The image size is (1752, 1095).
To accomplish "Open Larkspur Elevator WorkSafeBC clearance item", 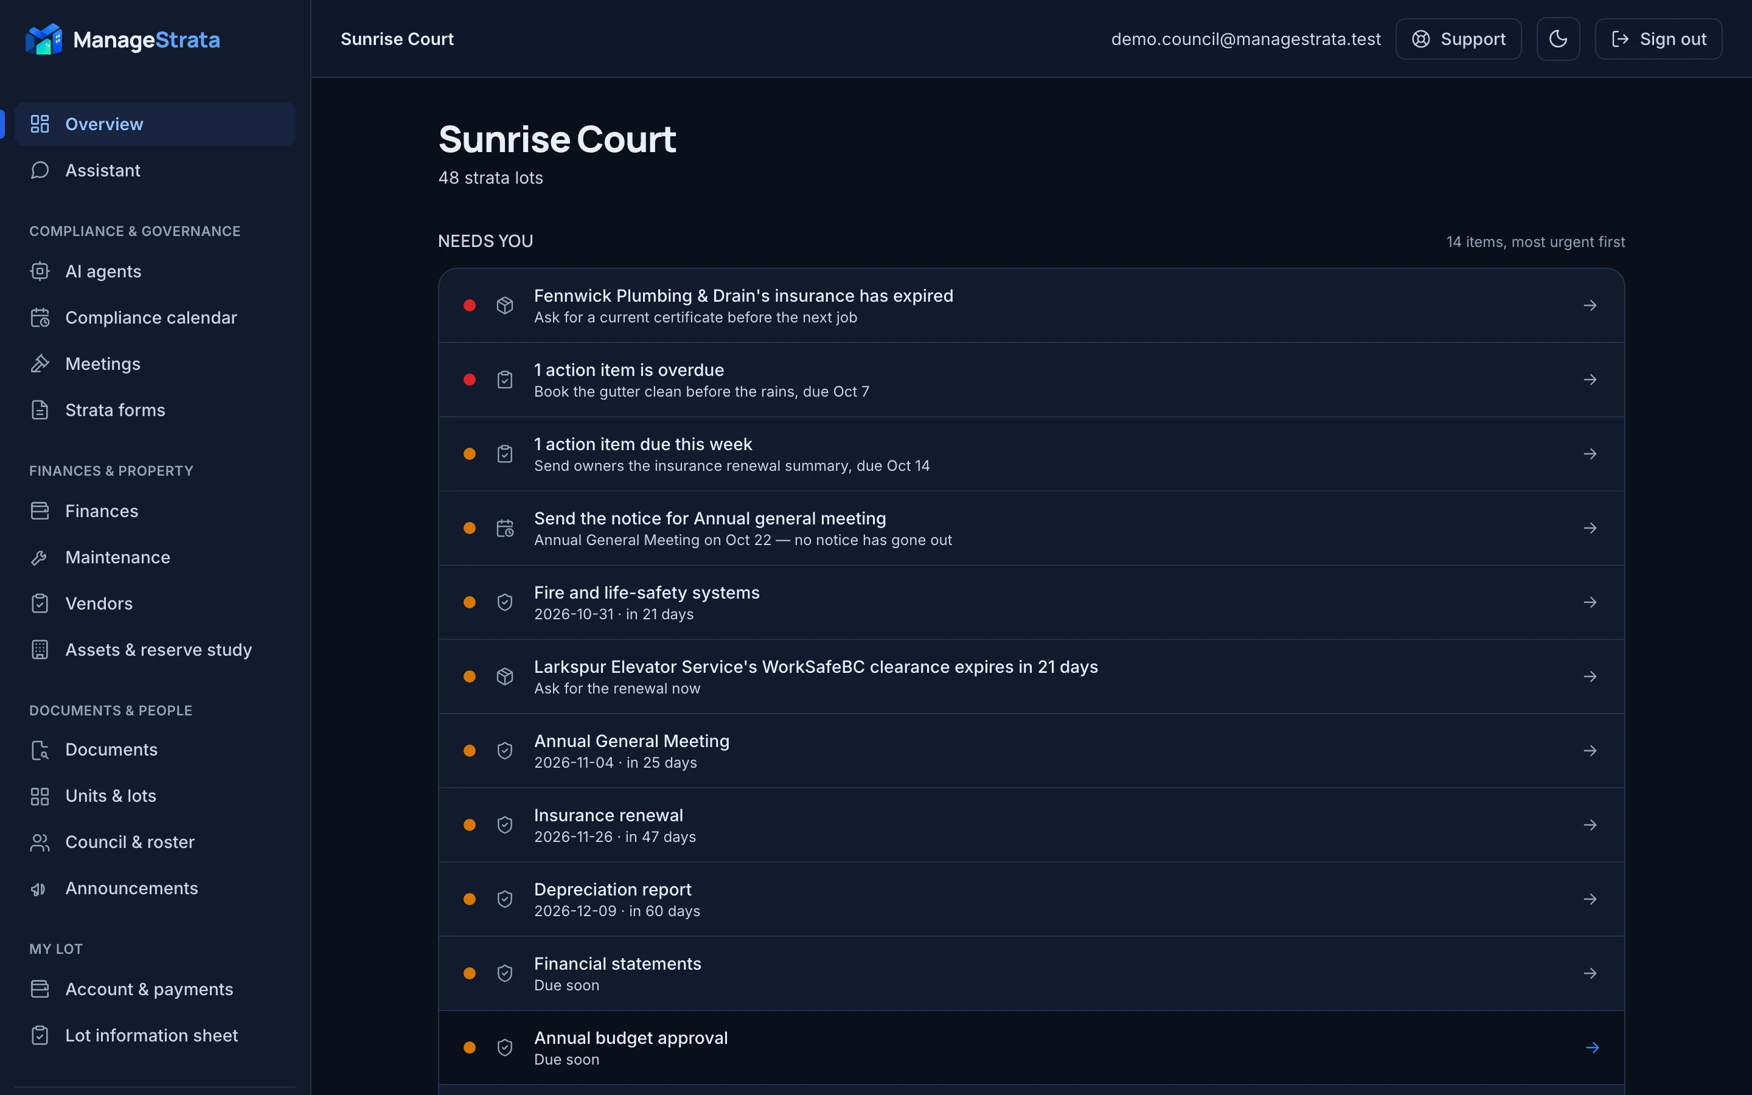I will [x=1031, y=676].
